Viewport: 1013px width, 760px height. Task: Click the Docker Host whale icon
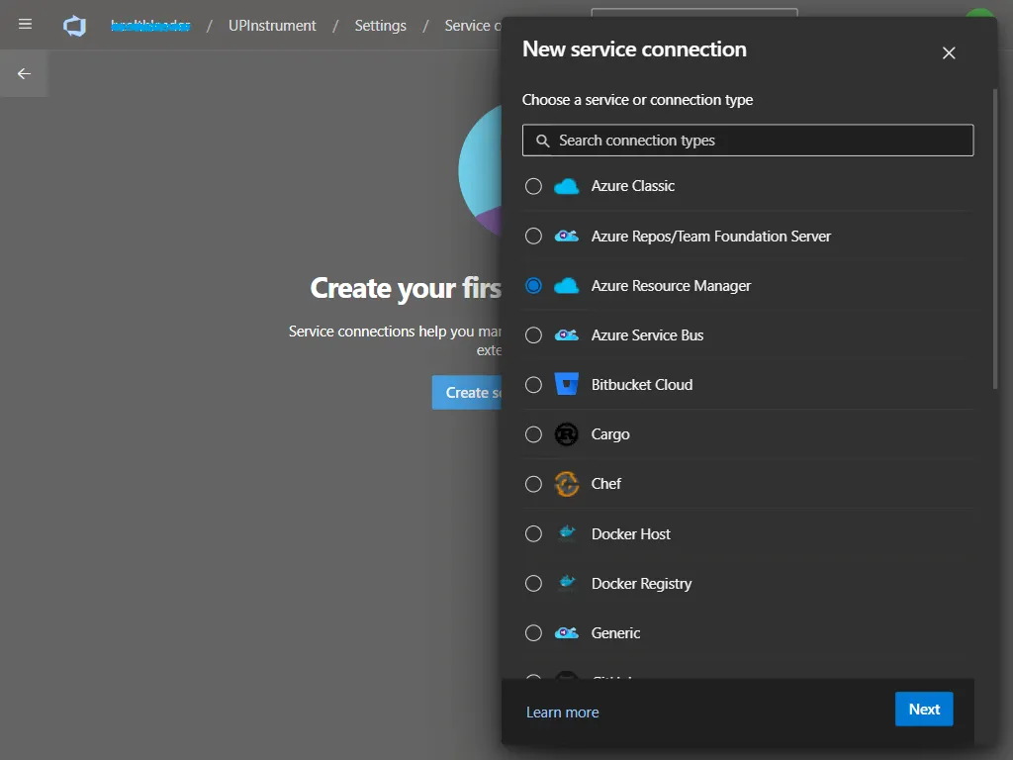567,533
